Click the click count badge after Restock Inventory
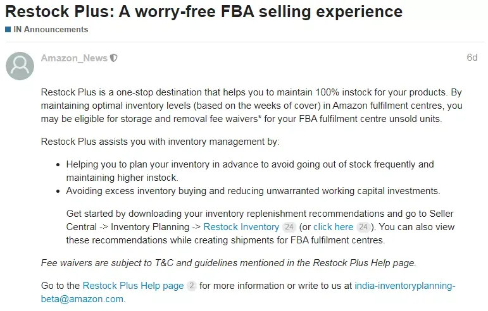Viewport: 488px width, 311px height. click(x=289, y=227)
